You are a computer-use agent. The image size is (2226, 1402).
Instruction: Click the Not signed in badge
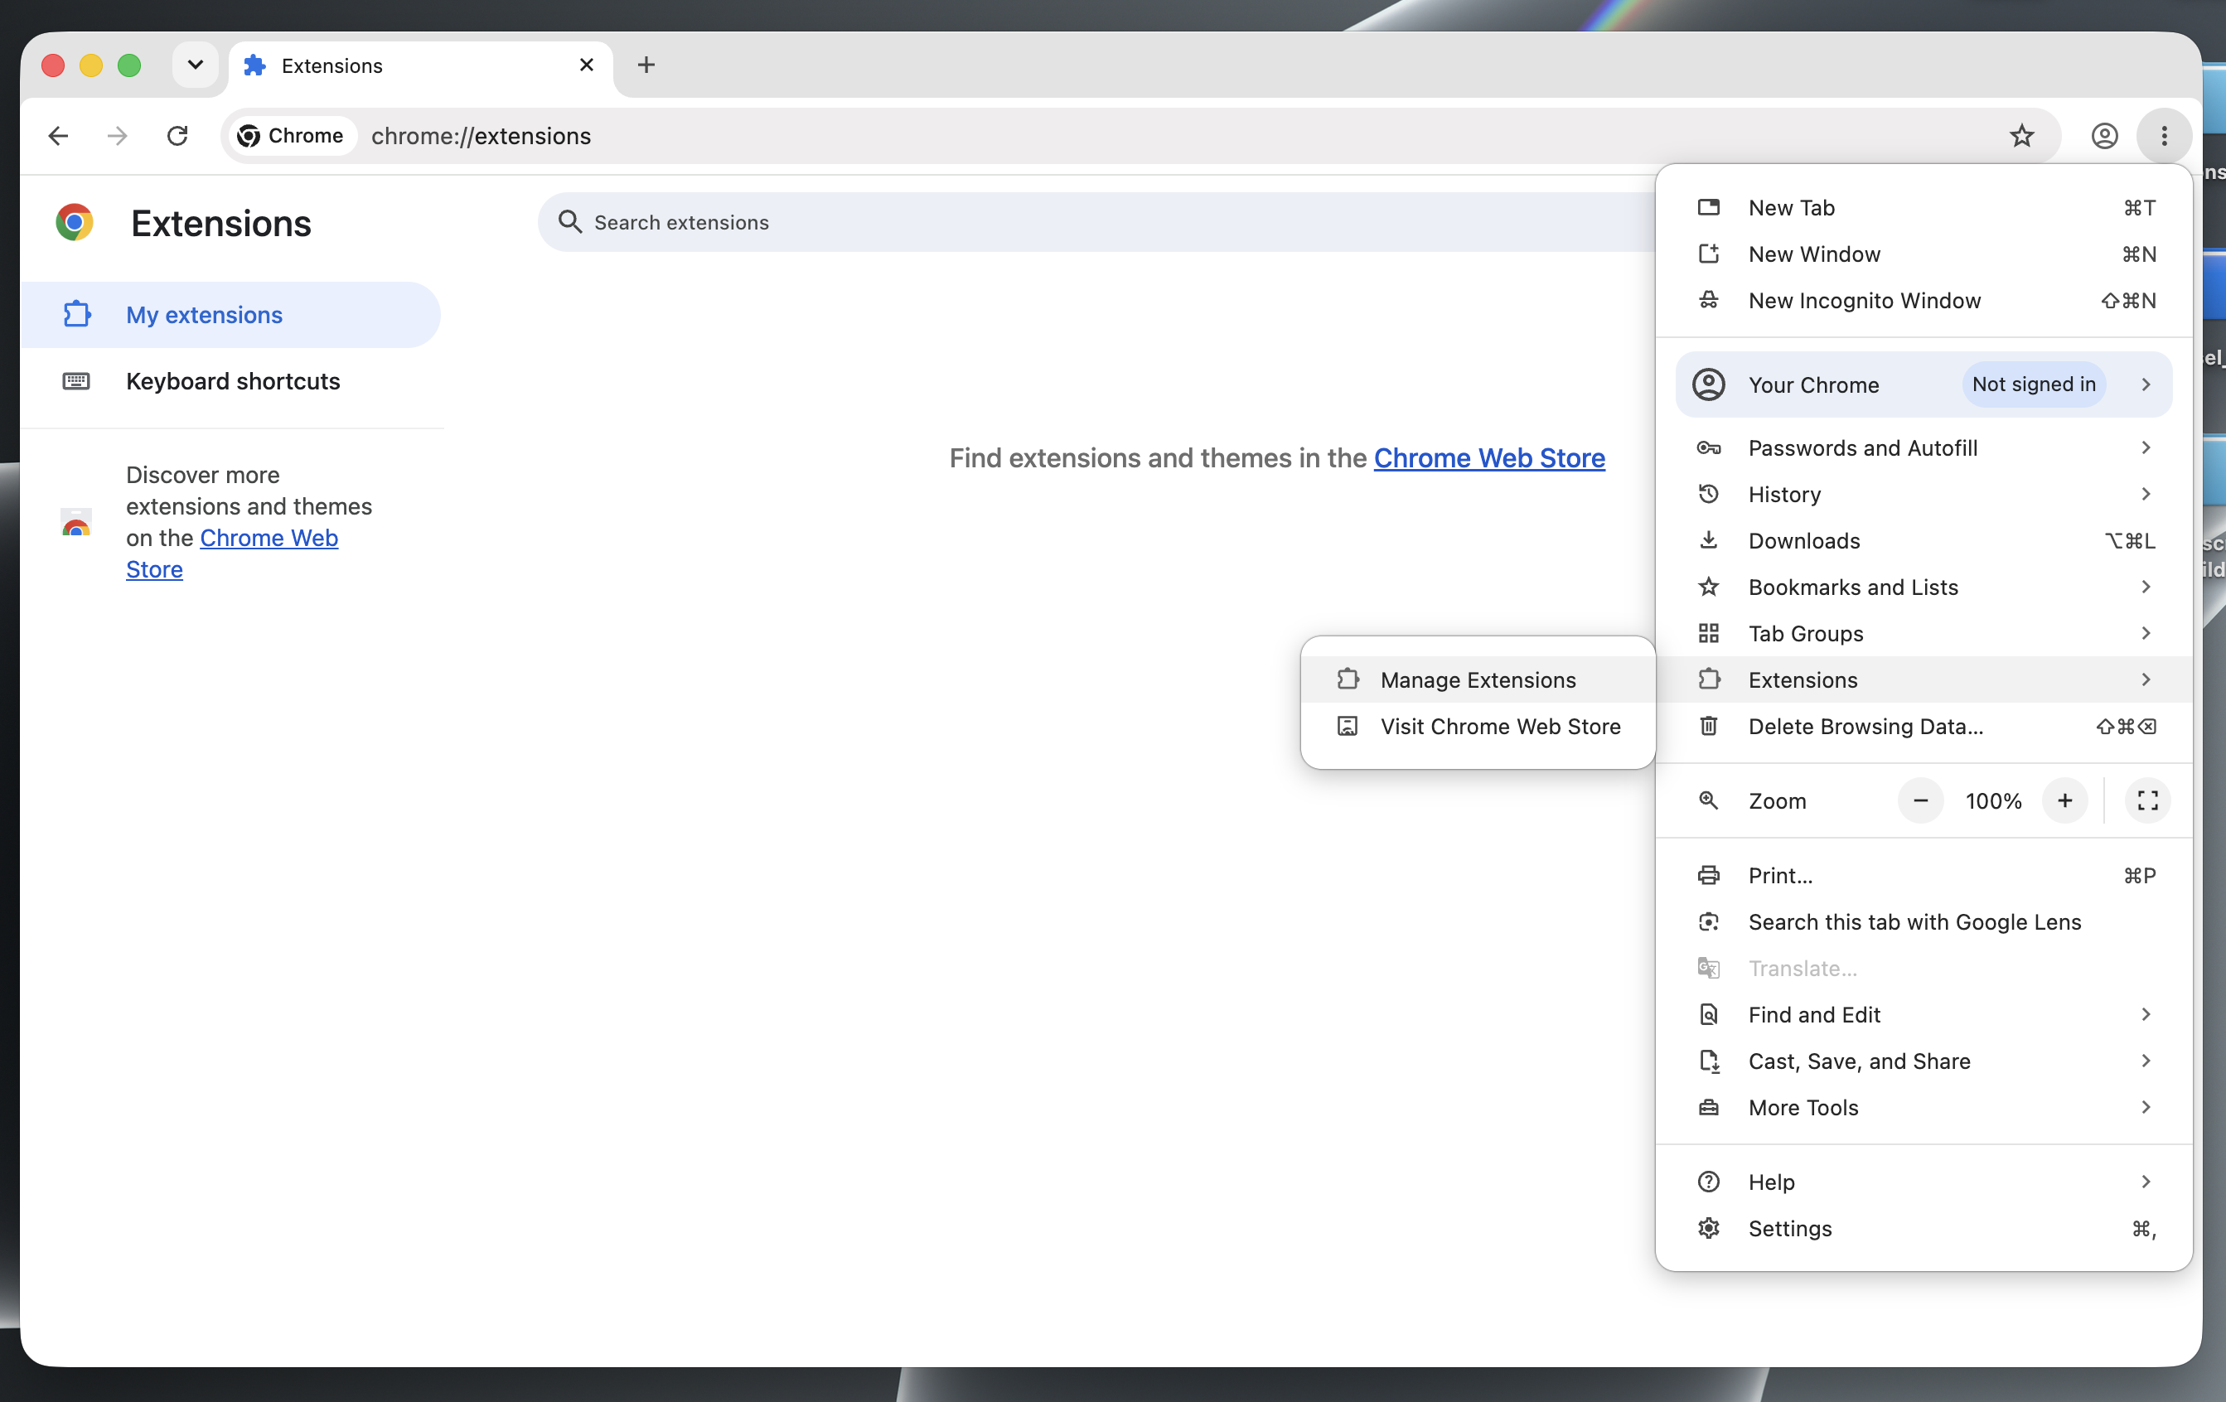click(x=2033, y=384)
